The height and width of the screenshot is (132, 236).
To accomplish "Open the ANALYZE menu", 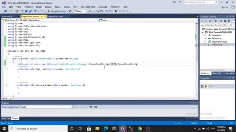I will pos(103,7).
